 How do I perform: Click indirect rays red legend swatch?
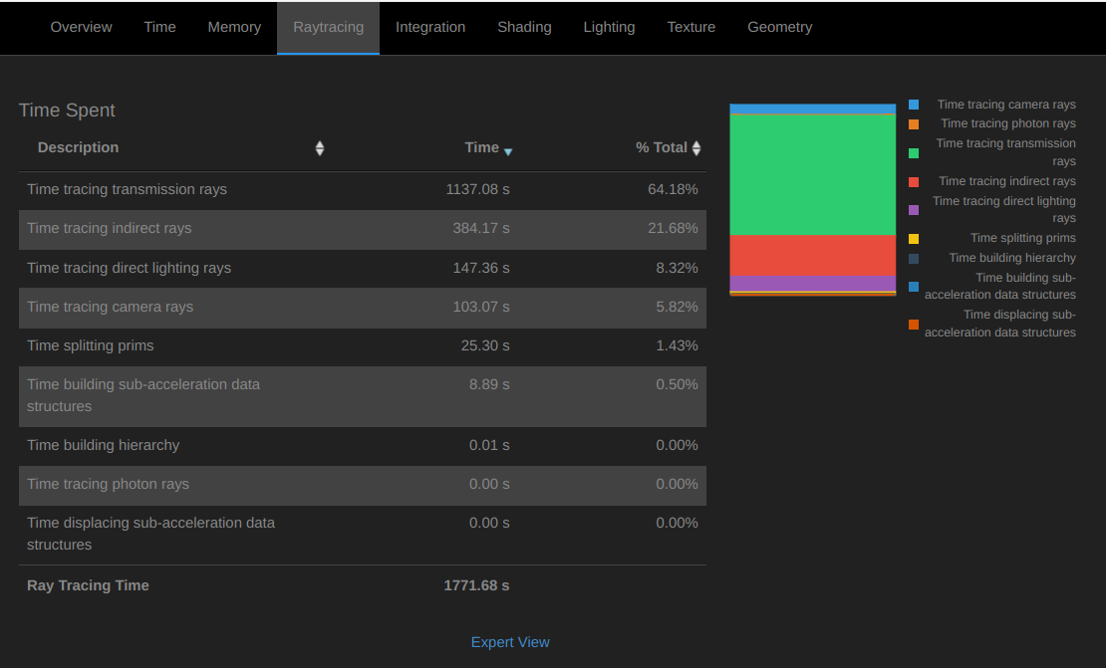[x=914, y=182]
